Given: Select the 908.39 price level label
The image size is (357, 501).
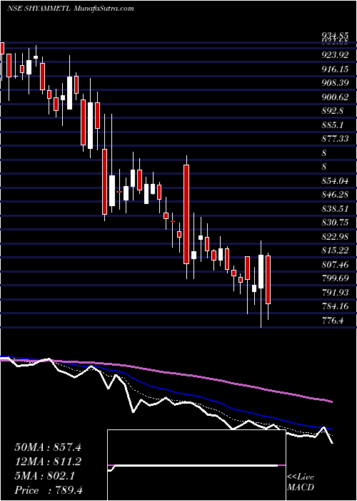Looking at the screenshot, I should 335,84.
